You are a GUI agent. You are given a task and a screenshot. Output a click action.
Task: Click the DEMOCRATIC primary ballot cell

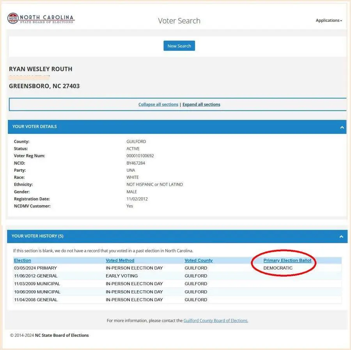(278, 268)
